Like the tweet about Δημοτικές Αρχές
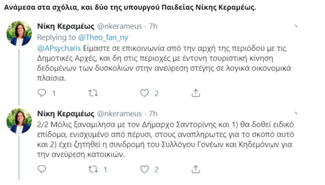The image size is (325, 185). (145, 93)
